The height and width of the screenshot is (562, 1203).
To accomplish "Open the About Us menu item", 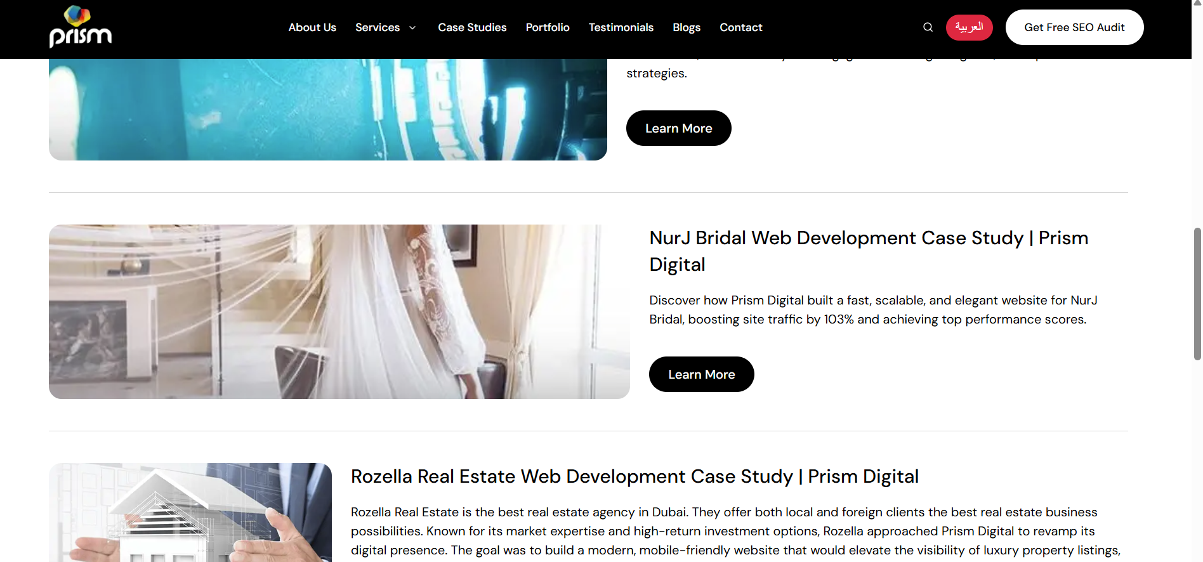I will pos(312,27).
